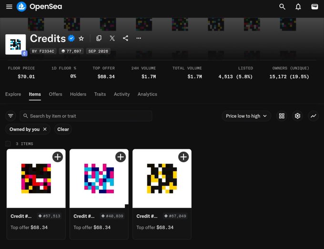Clear all filters
This screenshot has width=324, height=249.
click(x=63, y=129)
